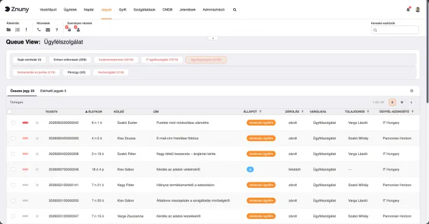The width and height of the screenshot is (429, 224).
Task: Open the Pénzügy (2/0) queue
Action: (x=76, y=72)
